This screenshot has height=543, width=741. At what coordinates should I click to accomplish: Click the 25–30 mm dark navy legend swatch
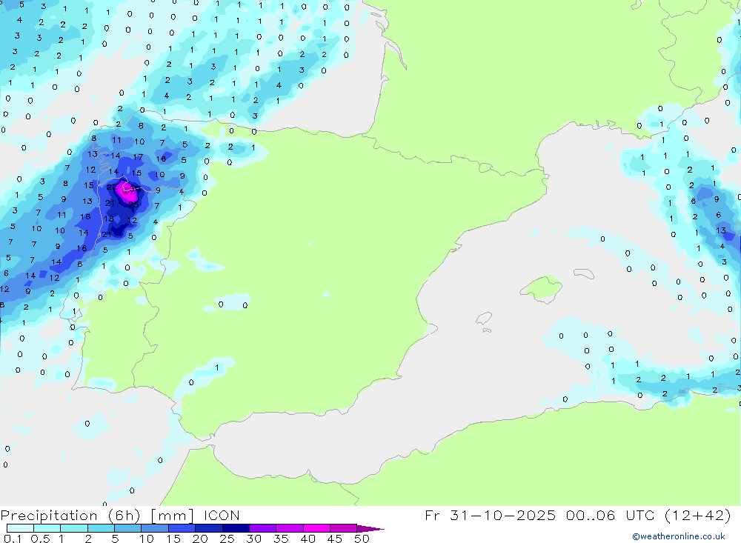coord(236,528)
